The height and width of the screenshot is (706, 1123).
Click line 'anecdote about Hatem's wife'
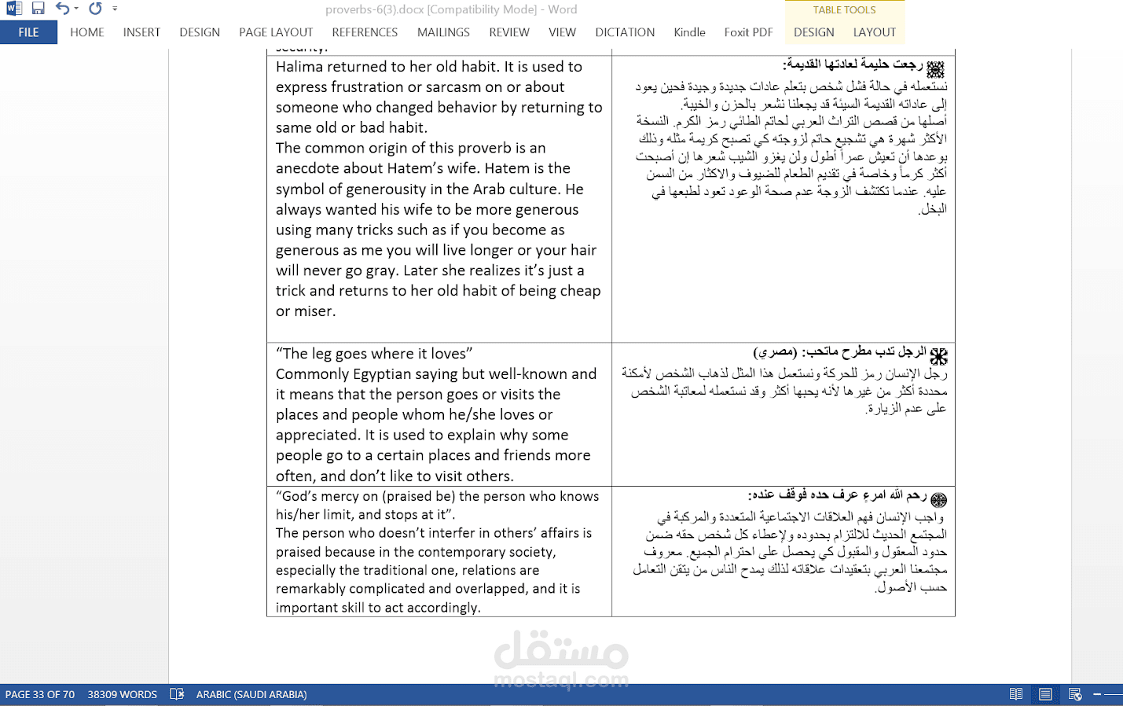pos(378,168)
